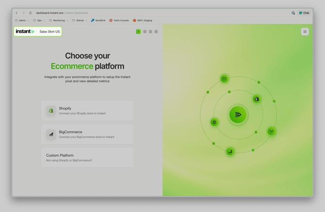This screenshot has width=325, height=212.
Task: Click the central Instant arrow icon
Action: (238, 115)
